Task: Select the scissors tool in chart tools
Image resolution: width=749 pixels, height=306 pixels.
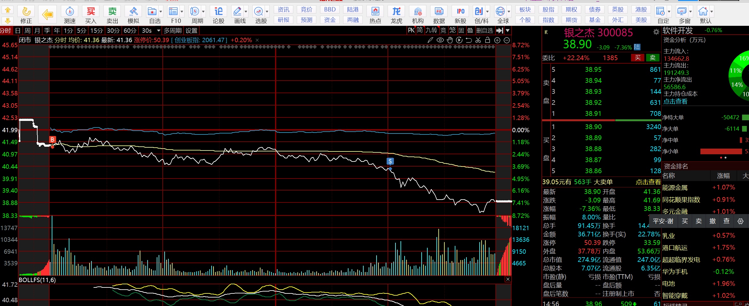Action: (478, 40)
